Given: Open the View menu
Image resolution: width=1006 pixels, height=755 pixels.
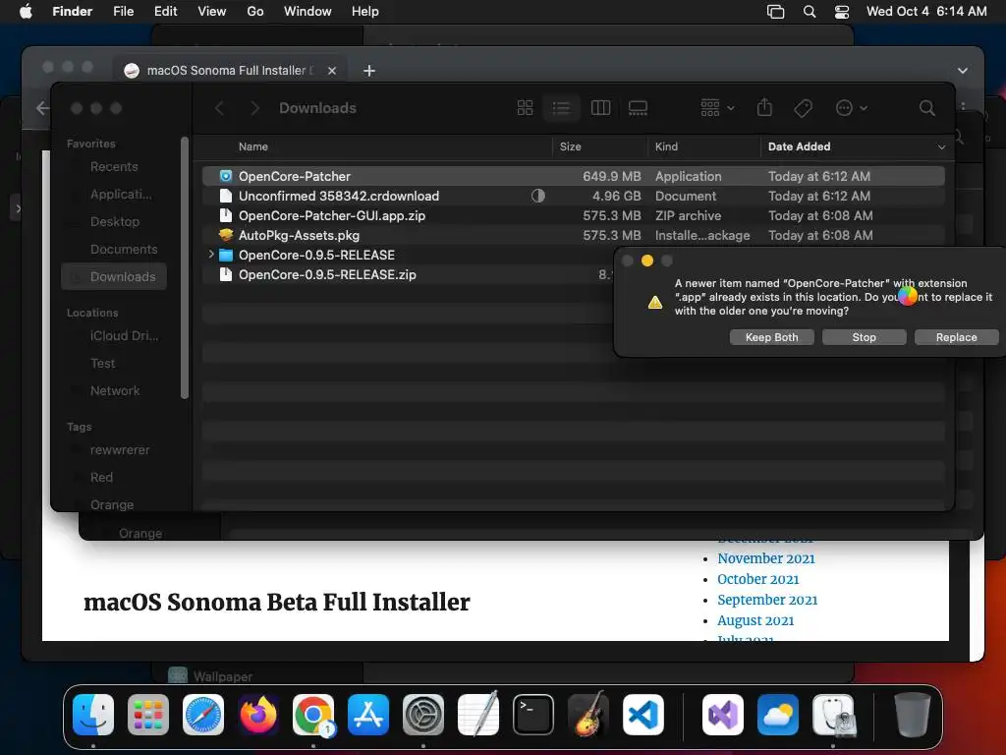Looking at the screenshot, I should [x=212, y=12].
